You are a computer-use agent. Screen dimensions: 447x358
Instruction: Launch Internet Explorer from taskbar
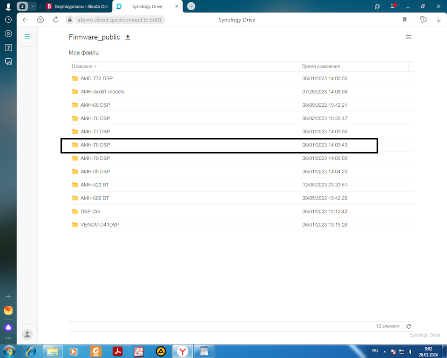pos(31,351)
